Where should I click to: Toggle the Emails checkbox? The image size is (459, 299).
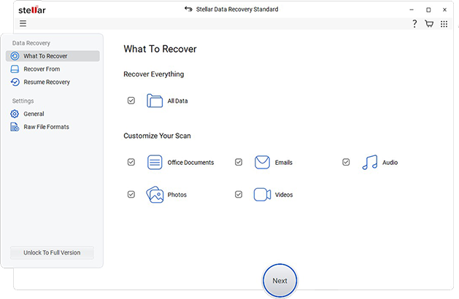239,163
